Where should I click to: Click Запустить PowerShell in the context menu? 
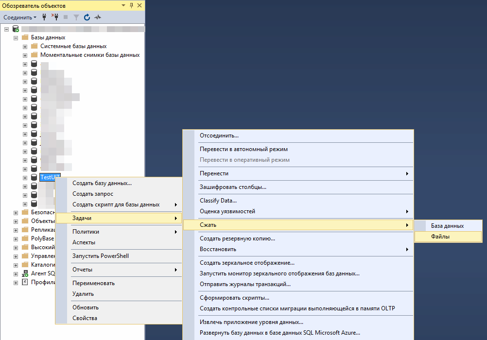101,255
